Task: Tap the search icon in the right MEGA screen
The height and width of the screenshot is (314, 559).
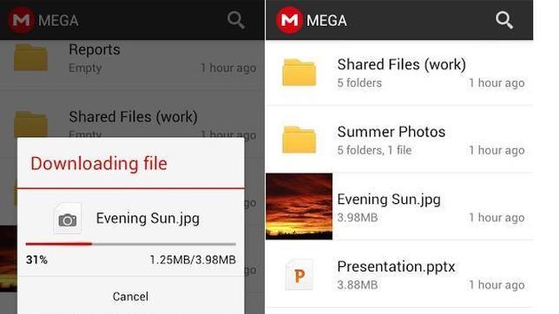Action: tap(504, 20)
